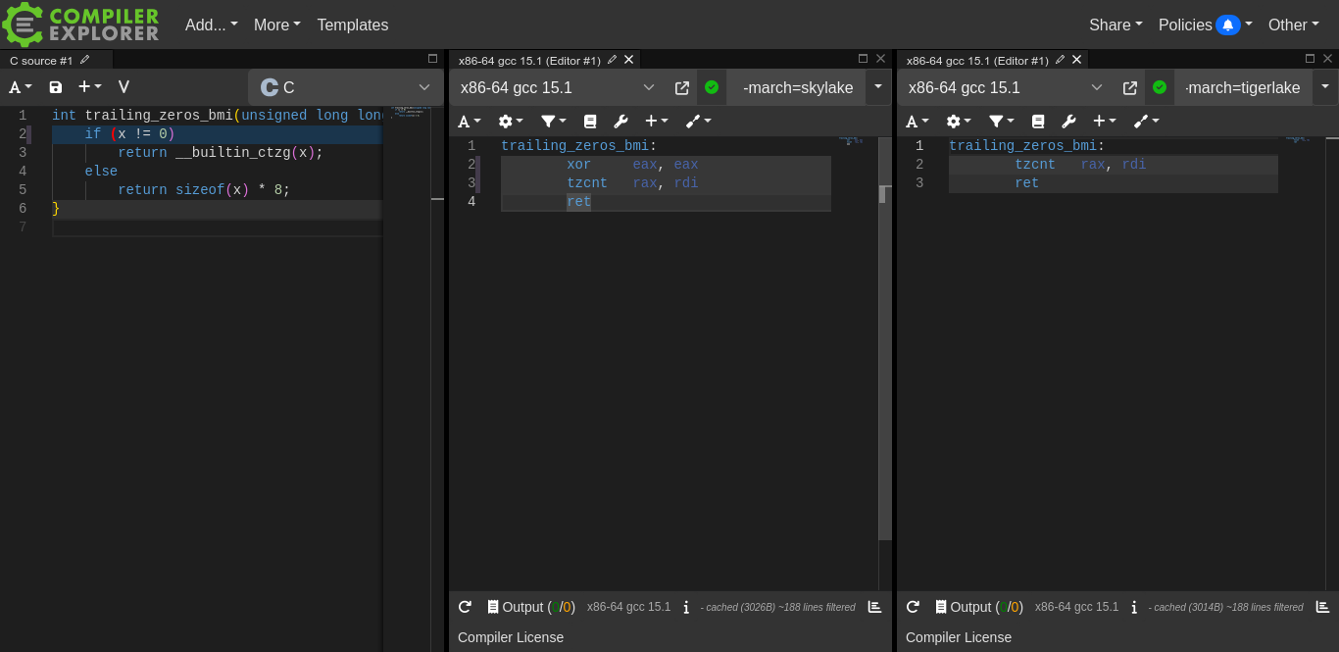Open timing chart icon in skylake pane
Viewport: 1339px width, 652px height.
(875, 607)
